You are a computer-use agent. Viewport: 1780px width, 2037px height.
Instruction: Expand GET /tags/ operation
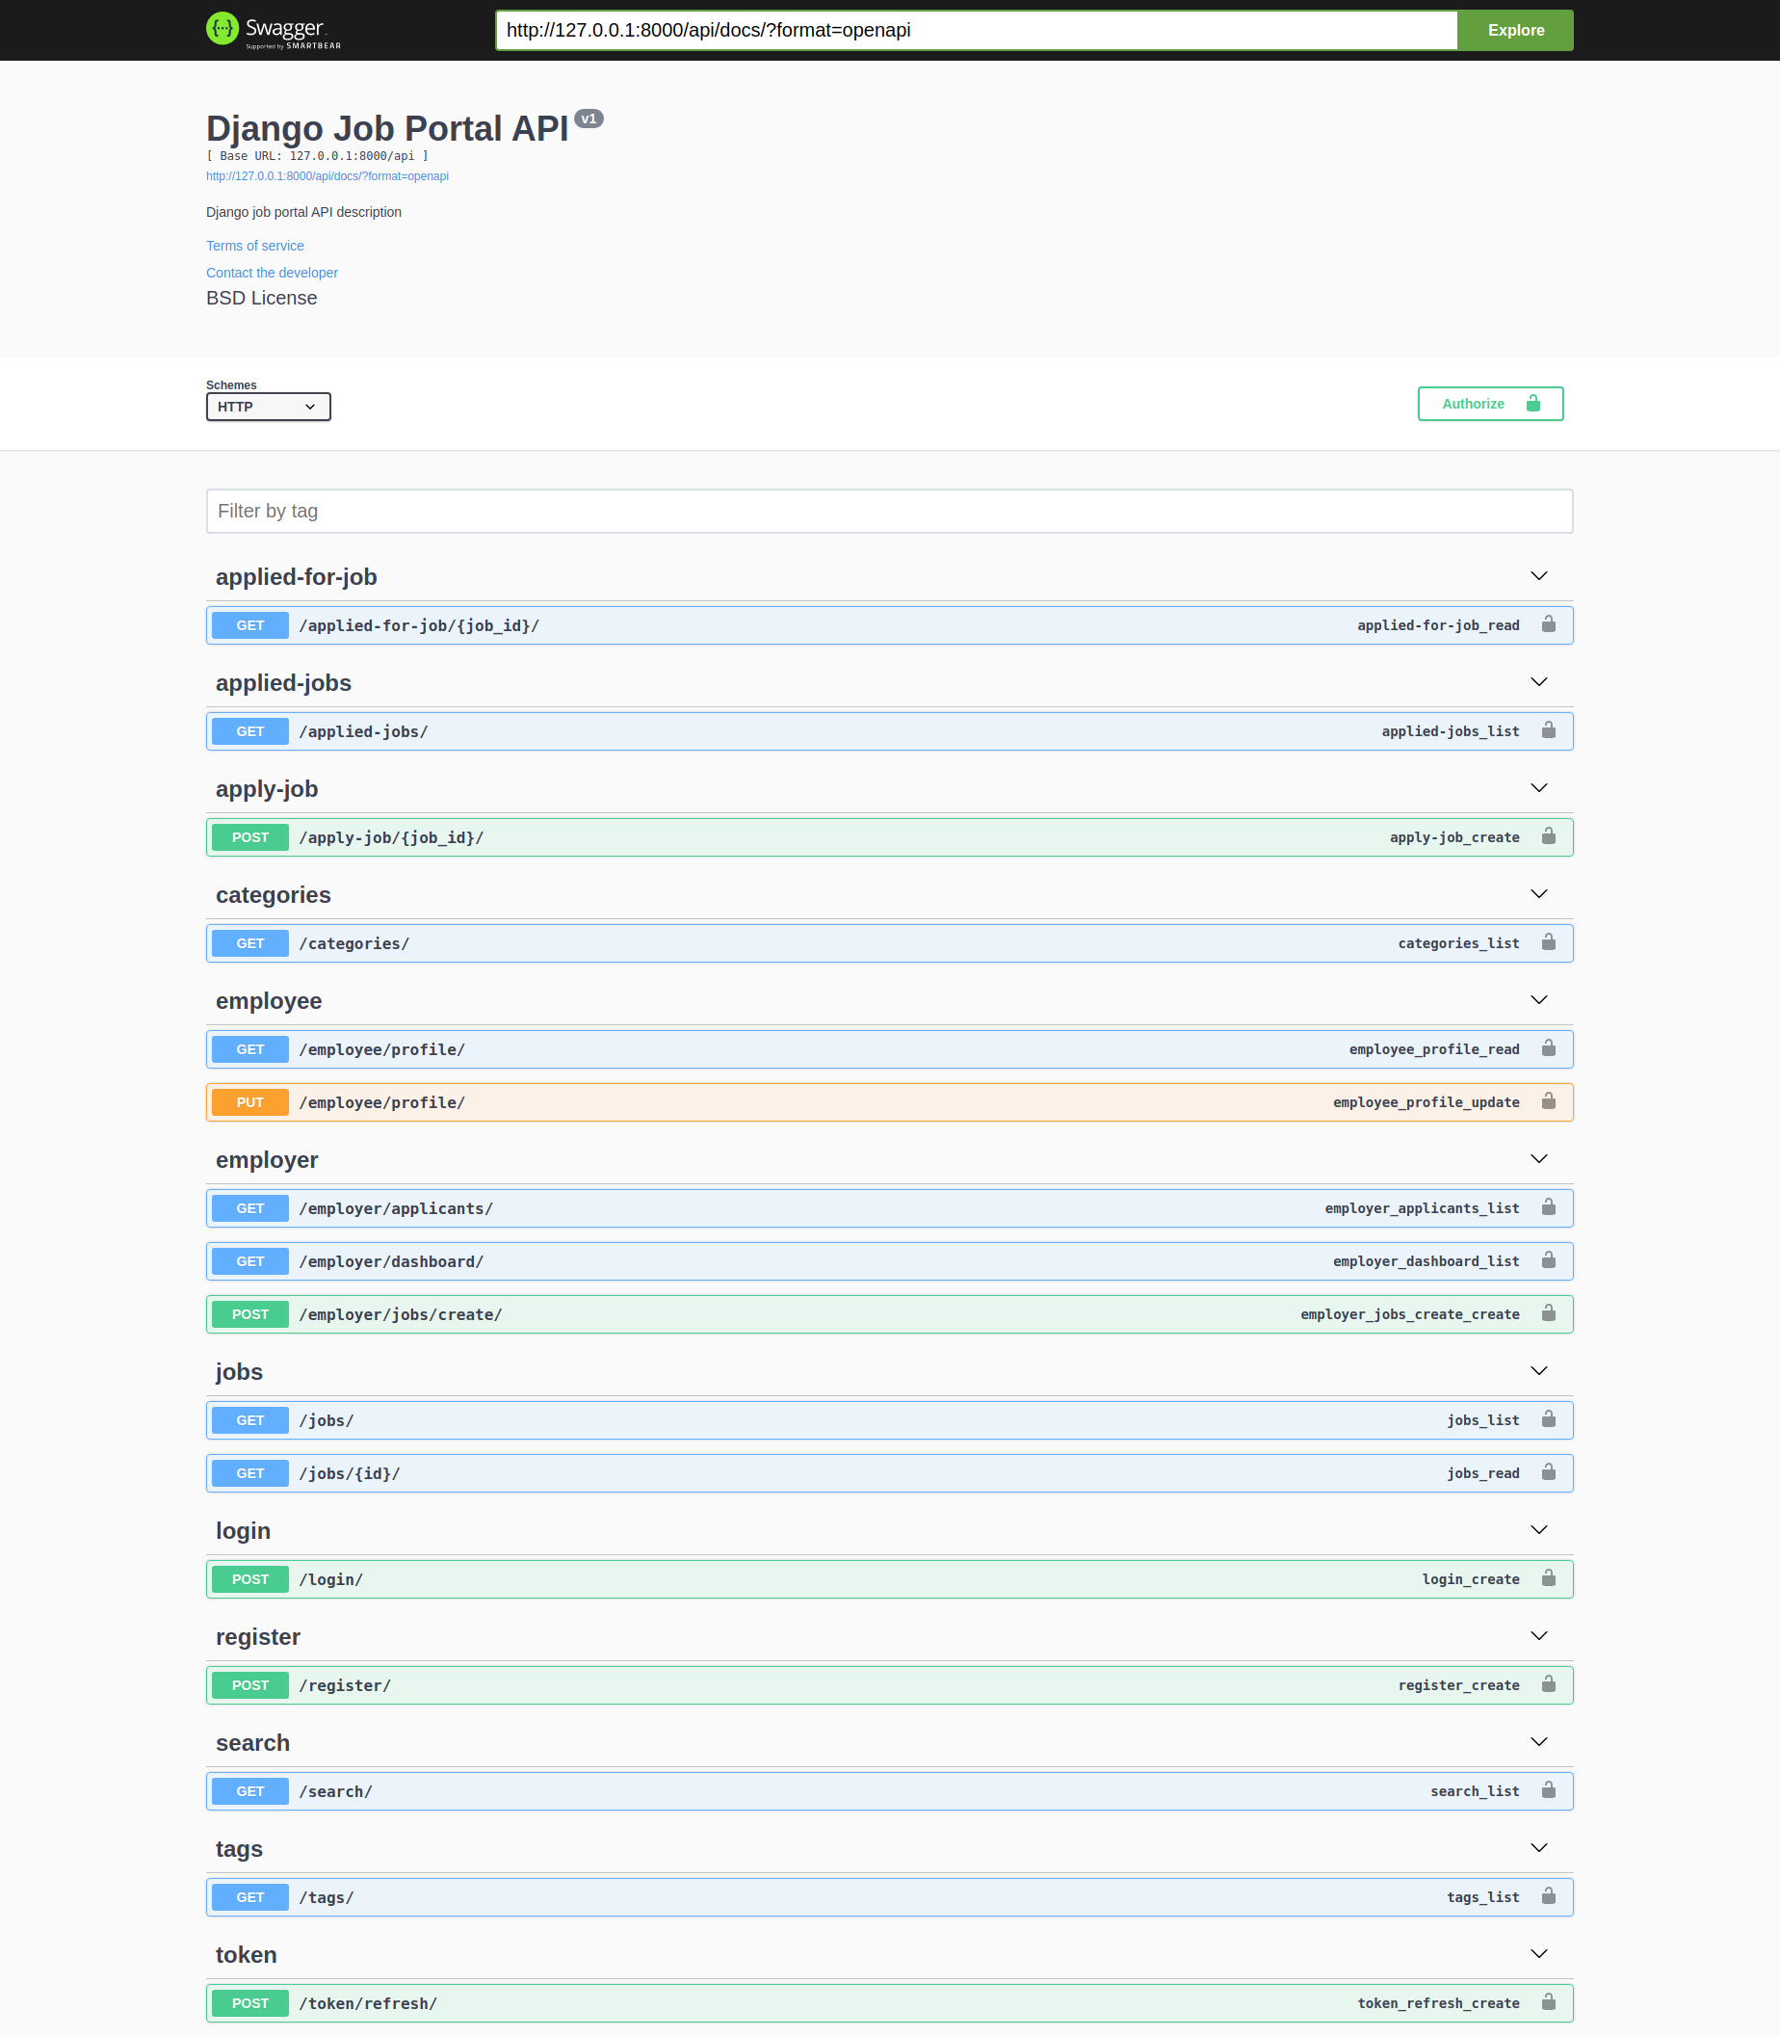(x=889, y=1897)
